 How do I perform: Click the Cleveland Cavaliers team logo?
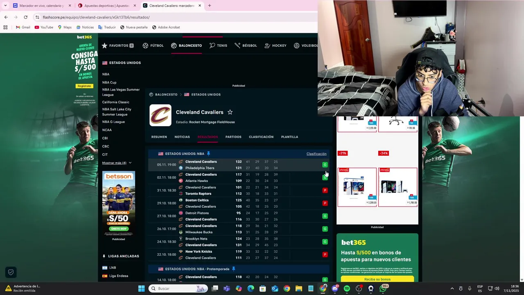pos(160,115)
